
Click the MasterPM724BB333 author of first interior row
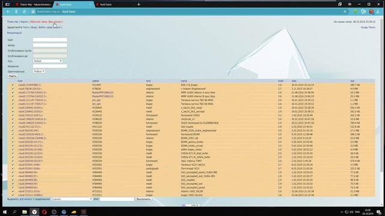[x=103, y=92]
